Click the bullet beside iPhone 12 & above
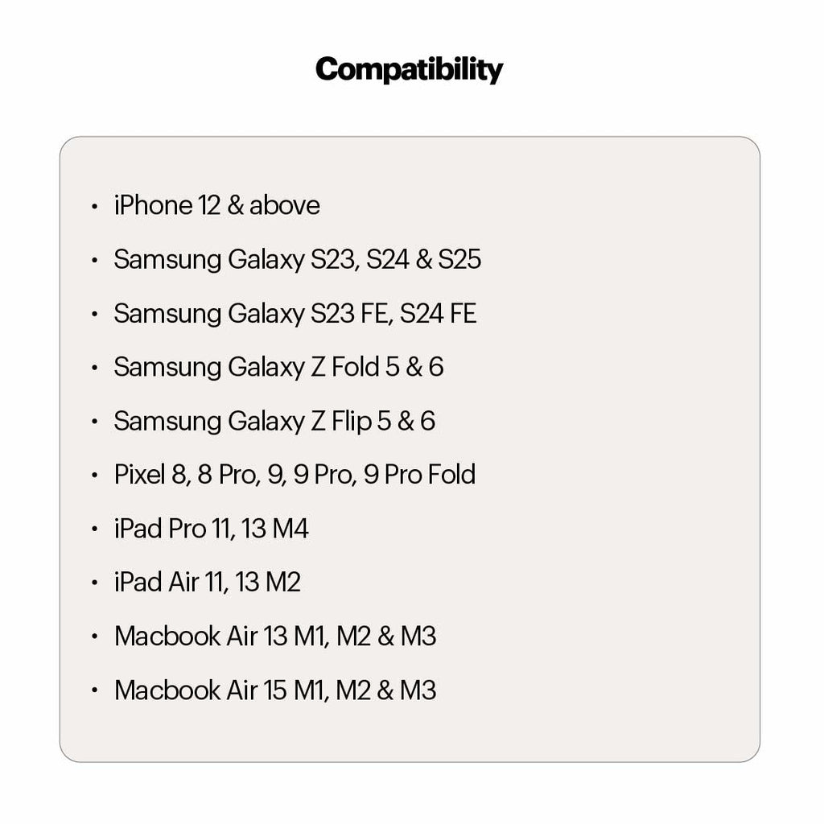This screenshot has height=824, width=824. coord(95,206)
